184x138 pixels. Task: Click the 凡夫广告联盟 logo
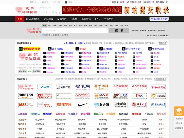(x=139, y=87)
